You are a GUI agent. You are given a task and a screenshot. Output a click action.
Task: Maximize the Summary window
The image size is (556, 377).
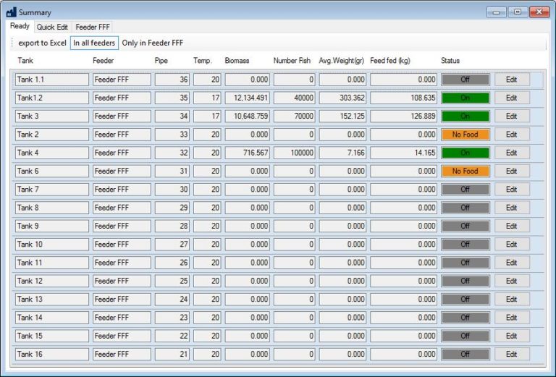click(518, 12)
